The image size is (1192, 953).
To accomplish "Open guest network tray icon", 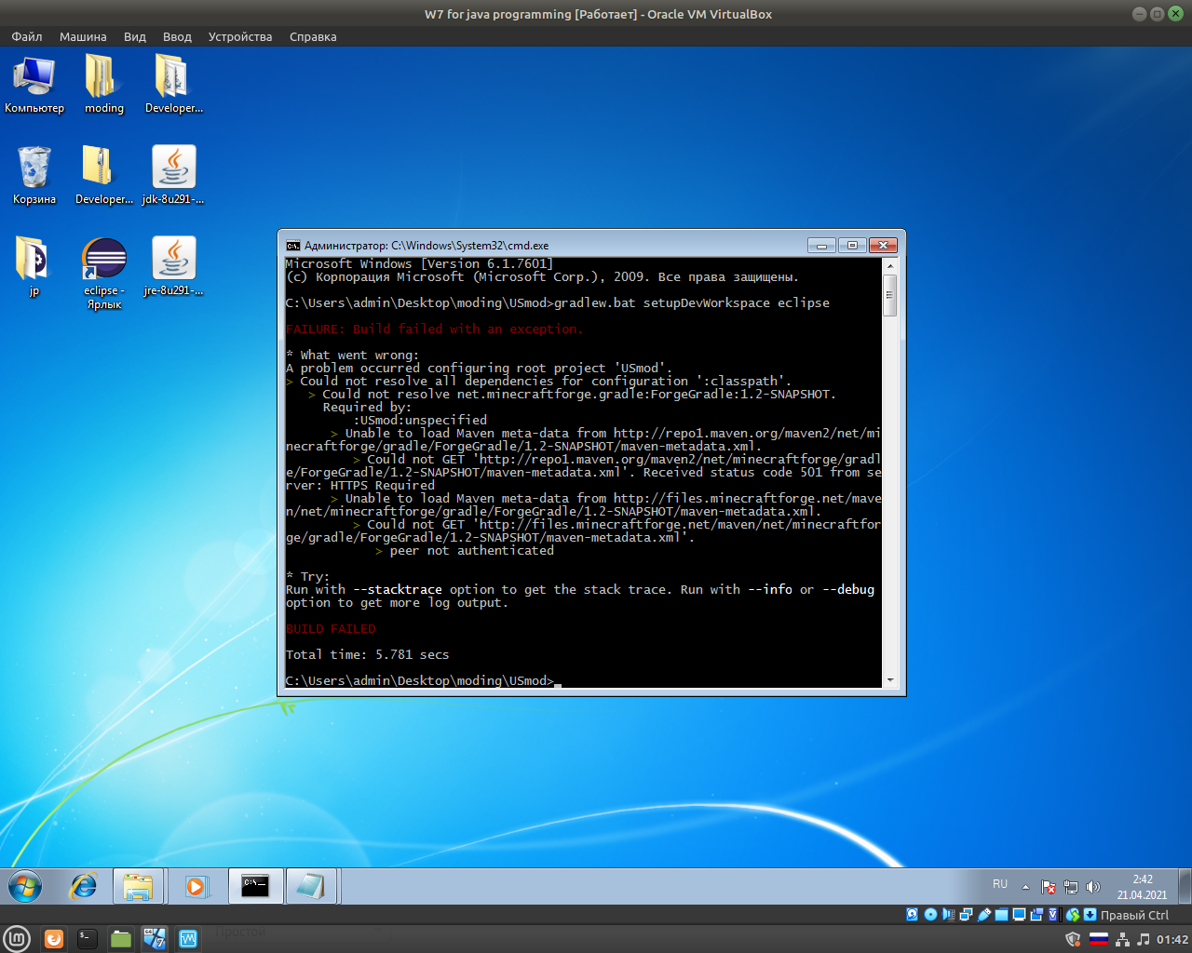I will [x=1071, y=887].
